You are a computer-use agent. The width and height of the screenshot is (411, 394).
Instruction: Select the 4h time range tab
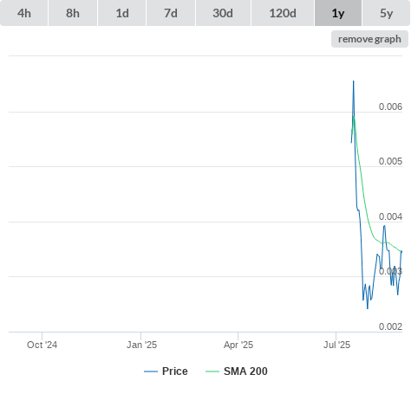click(x=24, y=13)
